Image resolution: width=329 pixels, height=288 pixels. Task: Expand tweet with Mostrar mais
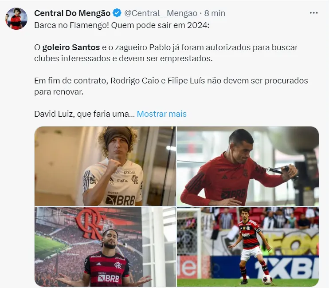click(161, 114)
